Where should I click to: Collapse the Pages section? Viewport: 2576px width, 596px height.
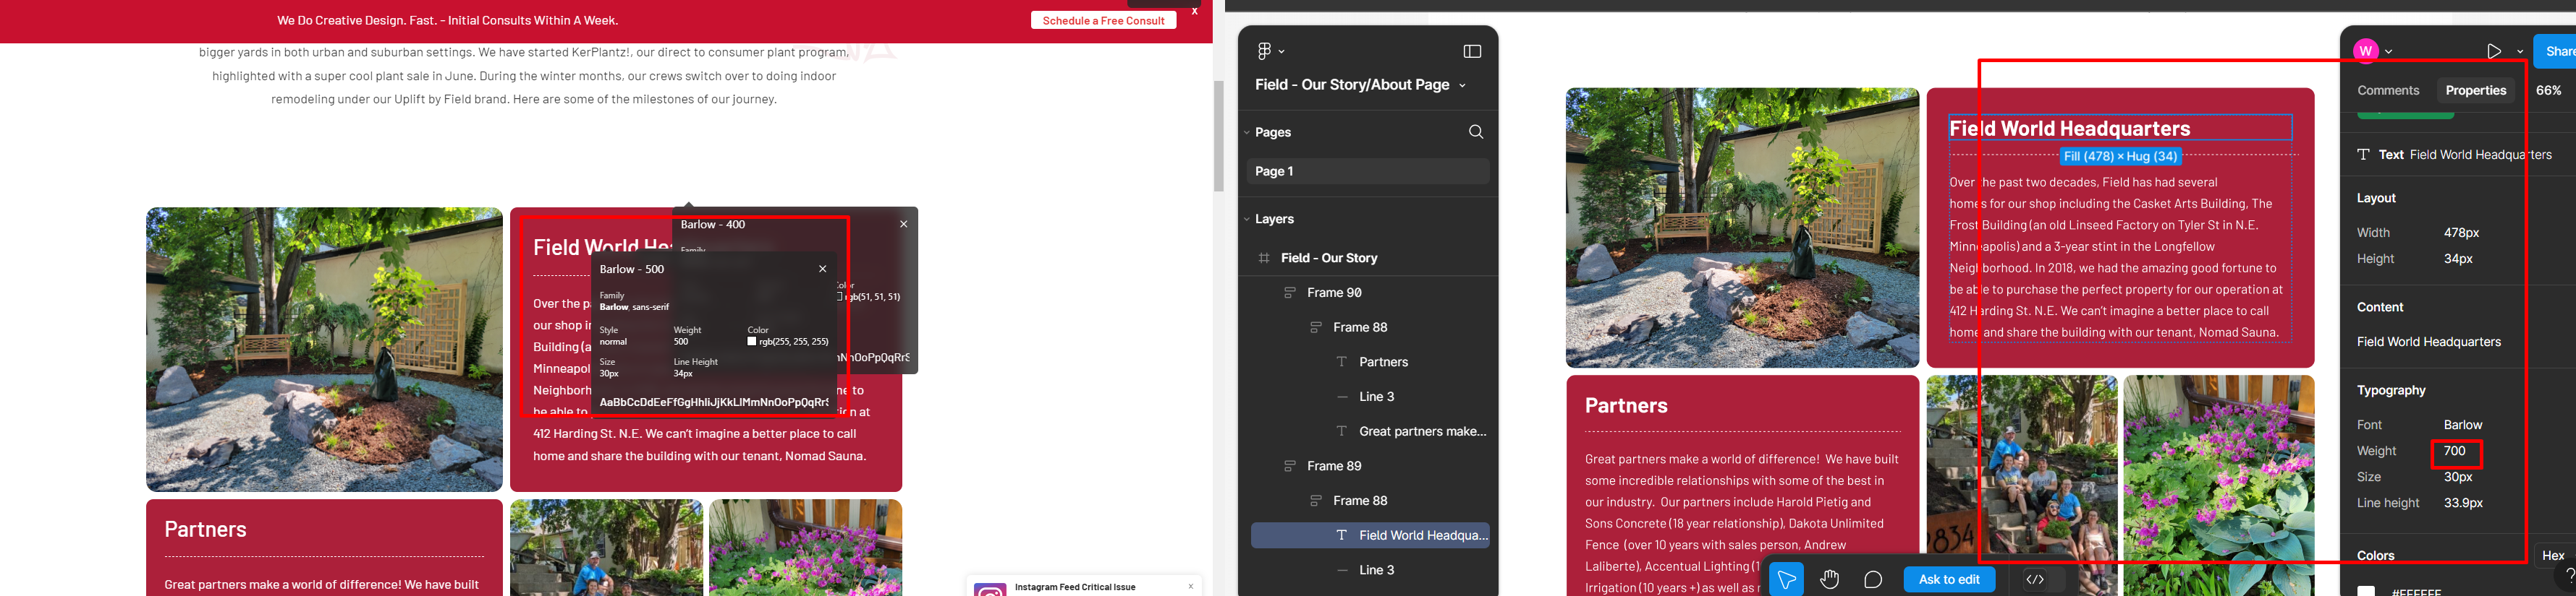tap(1247, 131)
